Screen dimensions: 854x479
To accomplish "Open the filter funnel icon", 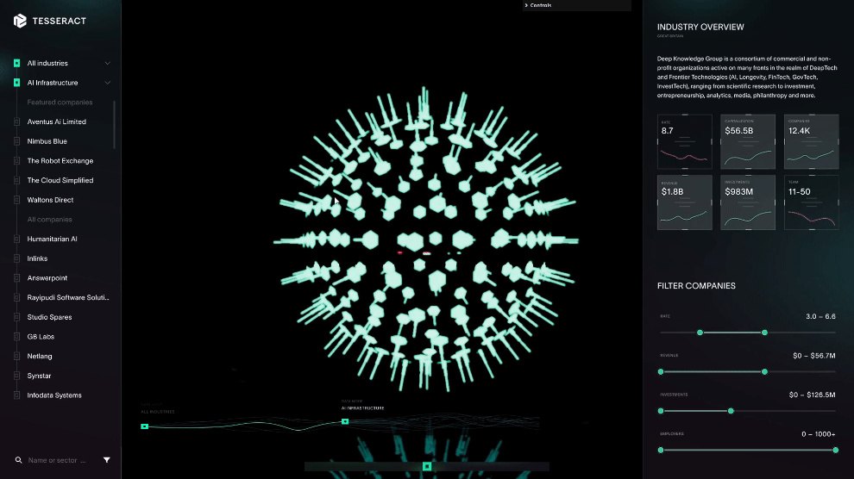I will (107, 460).
